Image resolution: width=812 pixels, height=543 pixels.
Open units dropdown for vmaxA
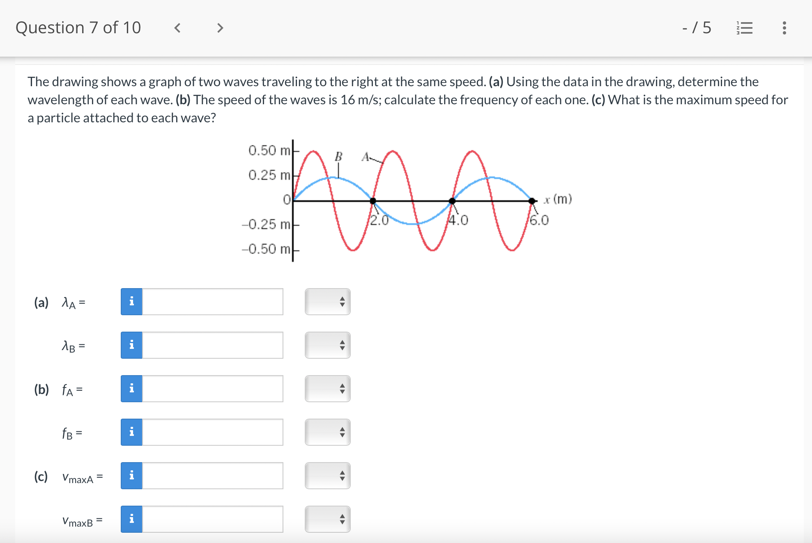coord(328,476)
